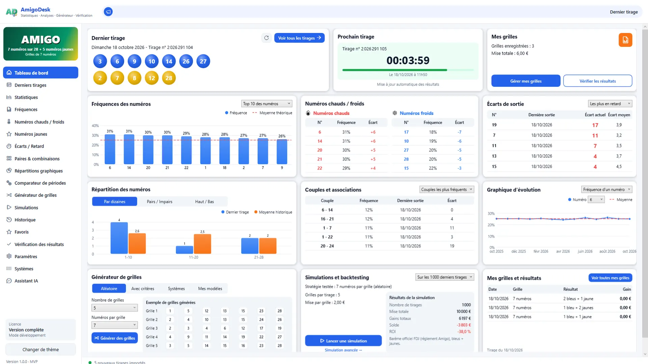
Task: Select the Mes modèles generator tab
Action: coord(210,289)
